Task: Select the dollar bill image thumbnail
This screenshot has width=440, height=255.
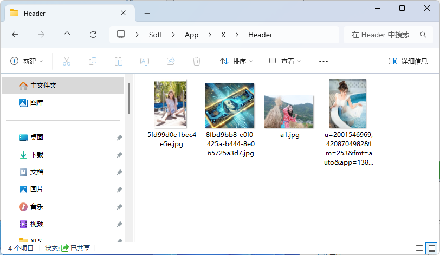Action: tap(230, 106)
